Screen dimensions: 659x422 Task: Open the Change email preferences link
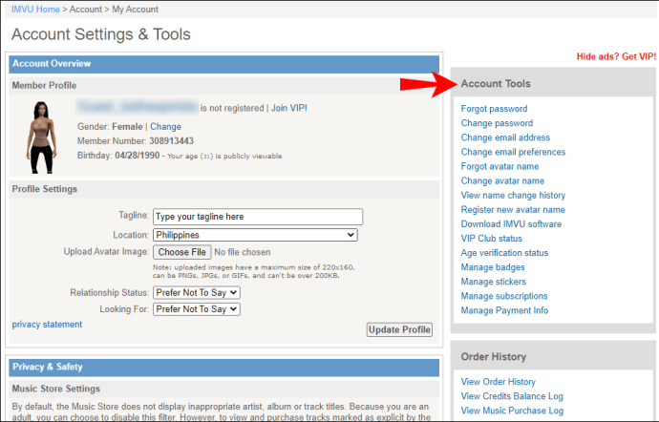tap(513, 152)
